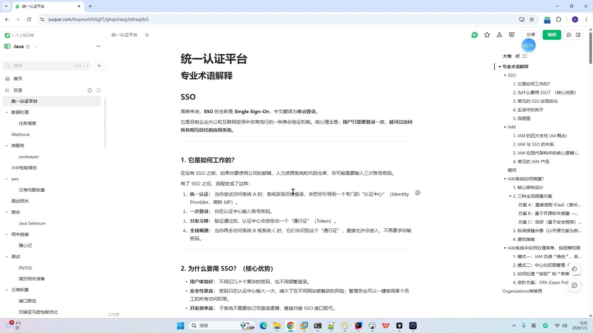Screen dimensions: 593x333
Task: Bookmark this page with the star icon
Action: [532, 19]
